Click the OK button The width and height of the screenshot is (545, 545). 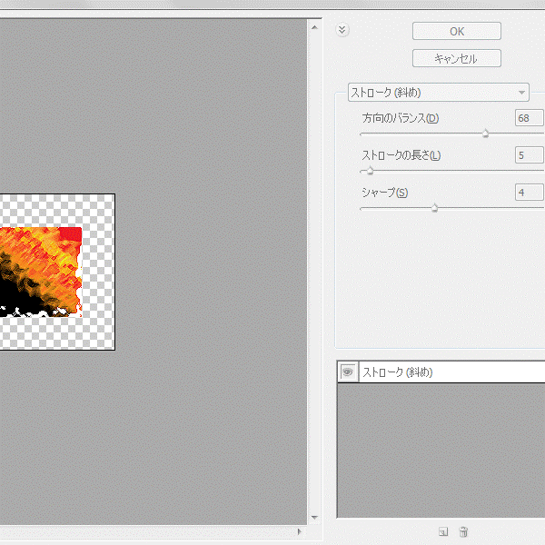click(456, 31)
